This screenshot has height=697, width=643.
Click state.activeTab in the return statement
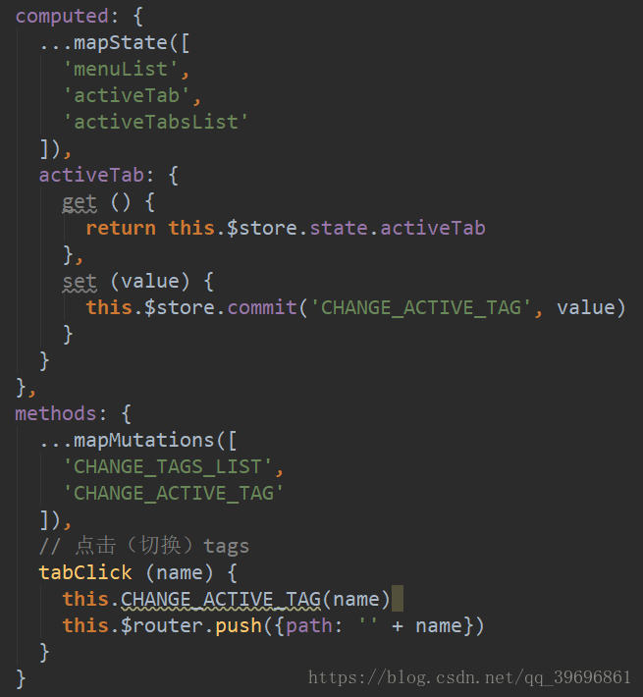click(x=398, y=228)
